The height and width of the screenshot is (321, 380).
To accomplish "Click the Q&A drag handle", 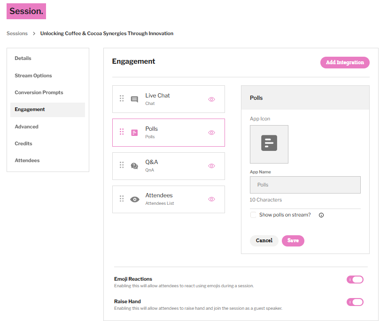I will click(122, 165).
